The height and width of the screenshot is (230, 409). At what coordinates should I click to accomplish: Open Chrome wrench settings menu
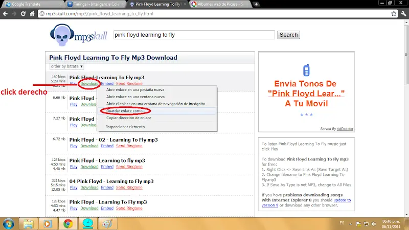point(403,14)
